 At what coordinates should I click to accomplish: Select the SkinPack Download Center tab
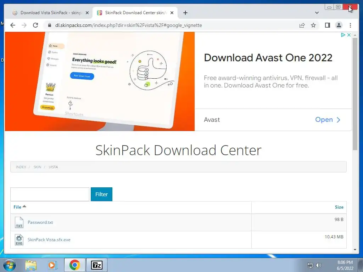[x=135, y=13]
